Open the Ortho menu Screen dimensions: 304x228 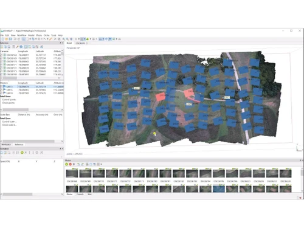[46, 35]
